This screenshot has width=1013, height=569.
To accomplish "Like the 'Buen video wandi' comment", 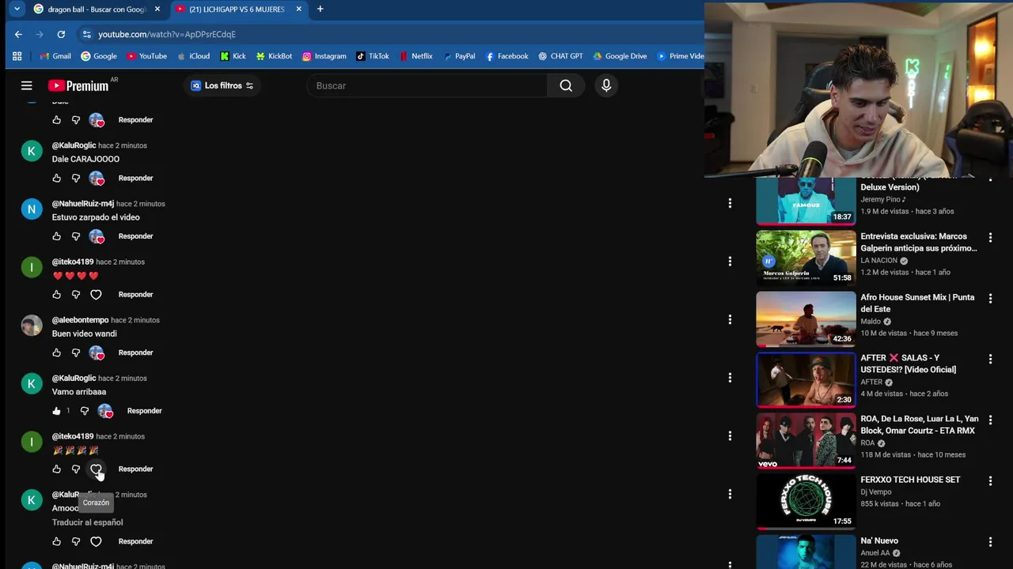I will click(56, 352).
